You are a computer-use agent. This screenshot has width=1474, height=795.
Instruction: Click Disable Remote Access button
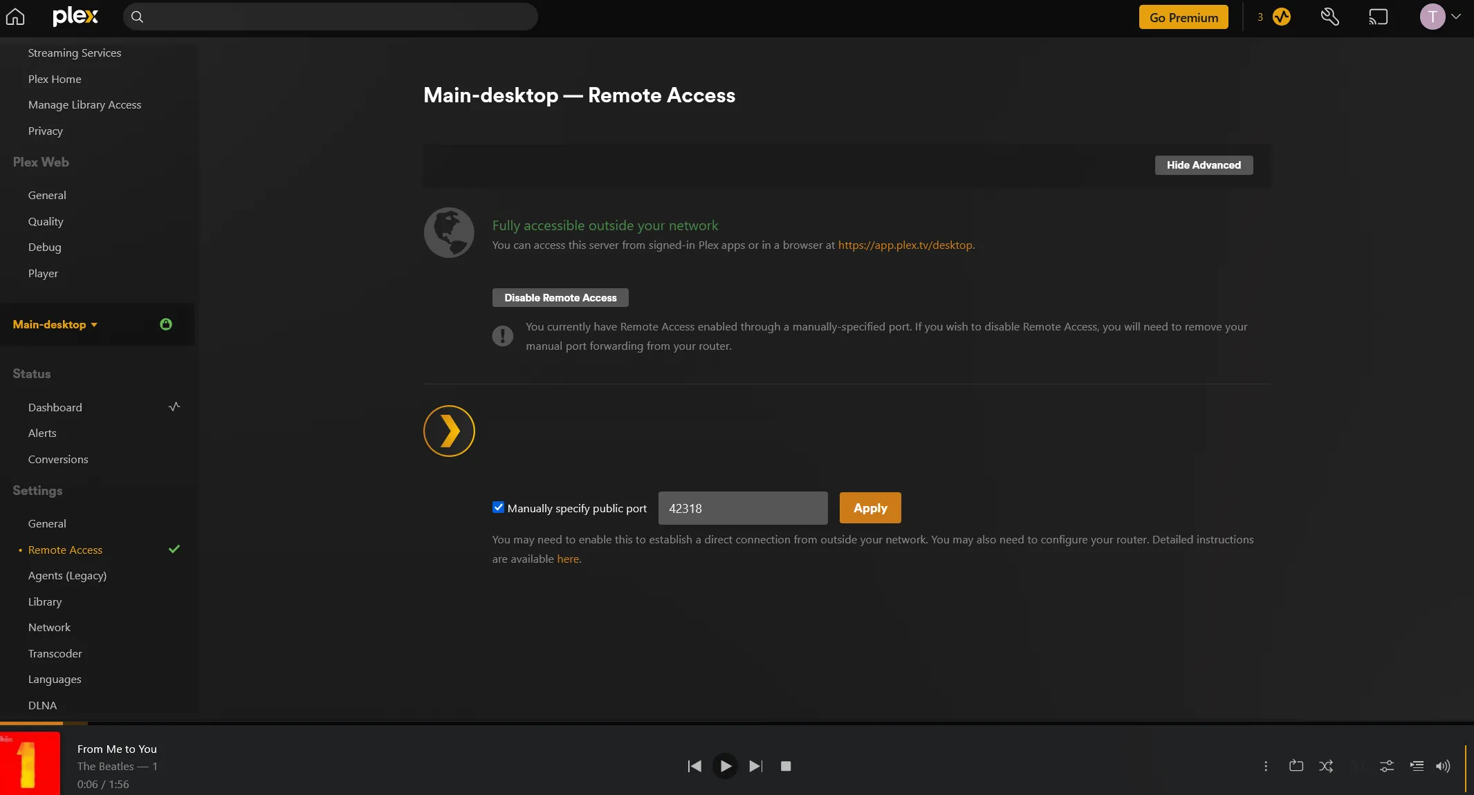coord(560,298)
